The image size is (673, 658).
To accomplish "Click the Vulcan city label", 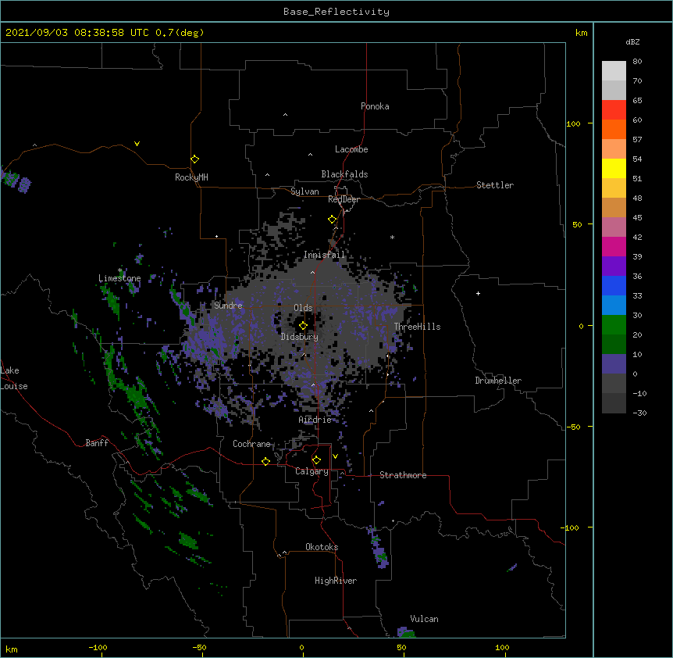I will 424,619.
